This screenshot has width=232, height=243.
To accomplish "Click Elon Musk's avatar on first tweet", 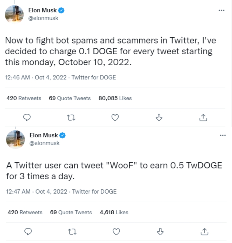I will click(14, 15).
